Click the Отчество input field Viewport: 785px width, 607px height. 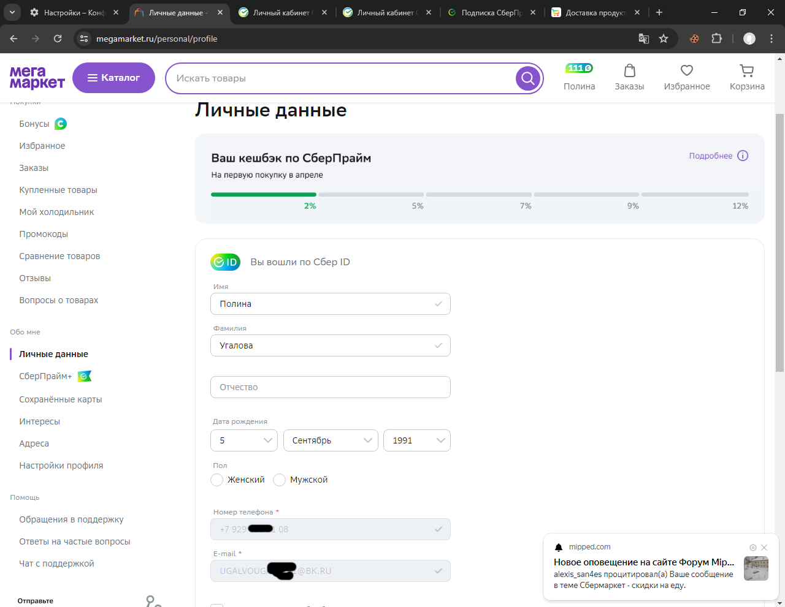coord(331,387)
